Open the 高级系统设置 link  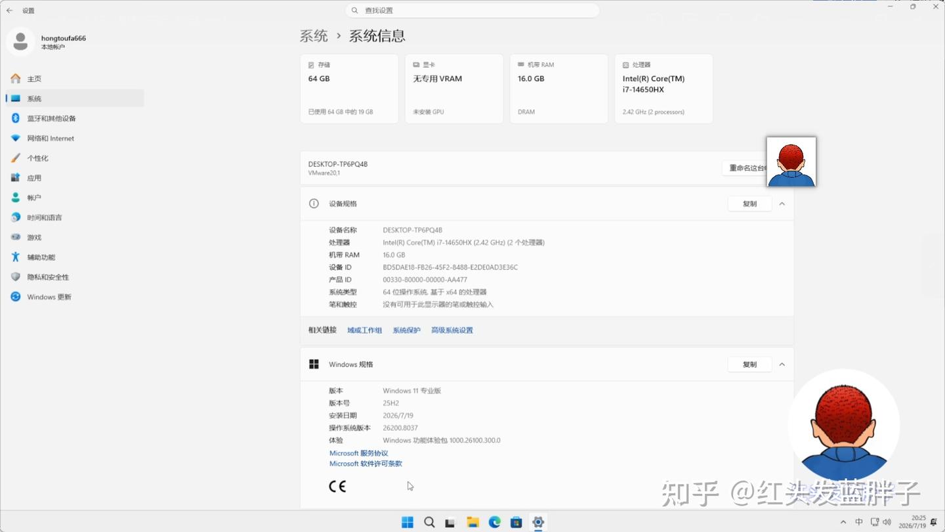(x=452, y=330)
